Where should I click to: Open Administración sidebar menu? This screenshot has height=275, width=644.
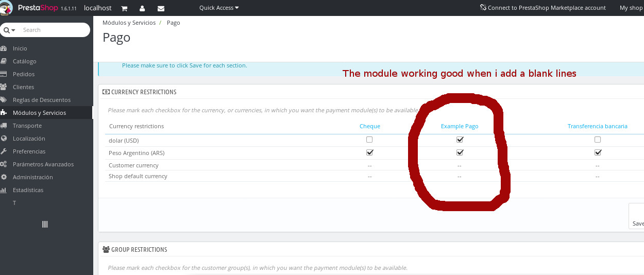pyautogui.click(x=33, y=177)
